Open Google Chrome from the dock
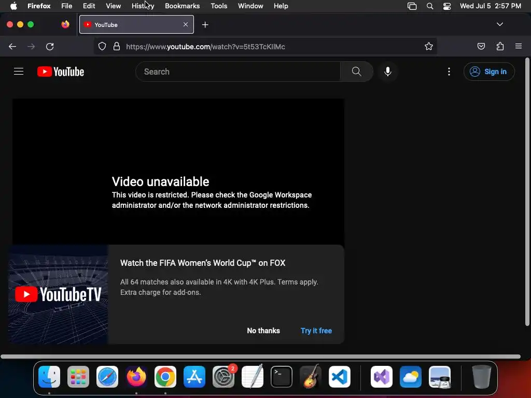This screenshot has width=531, height=398. tap(165, 377)
